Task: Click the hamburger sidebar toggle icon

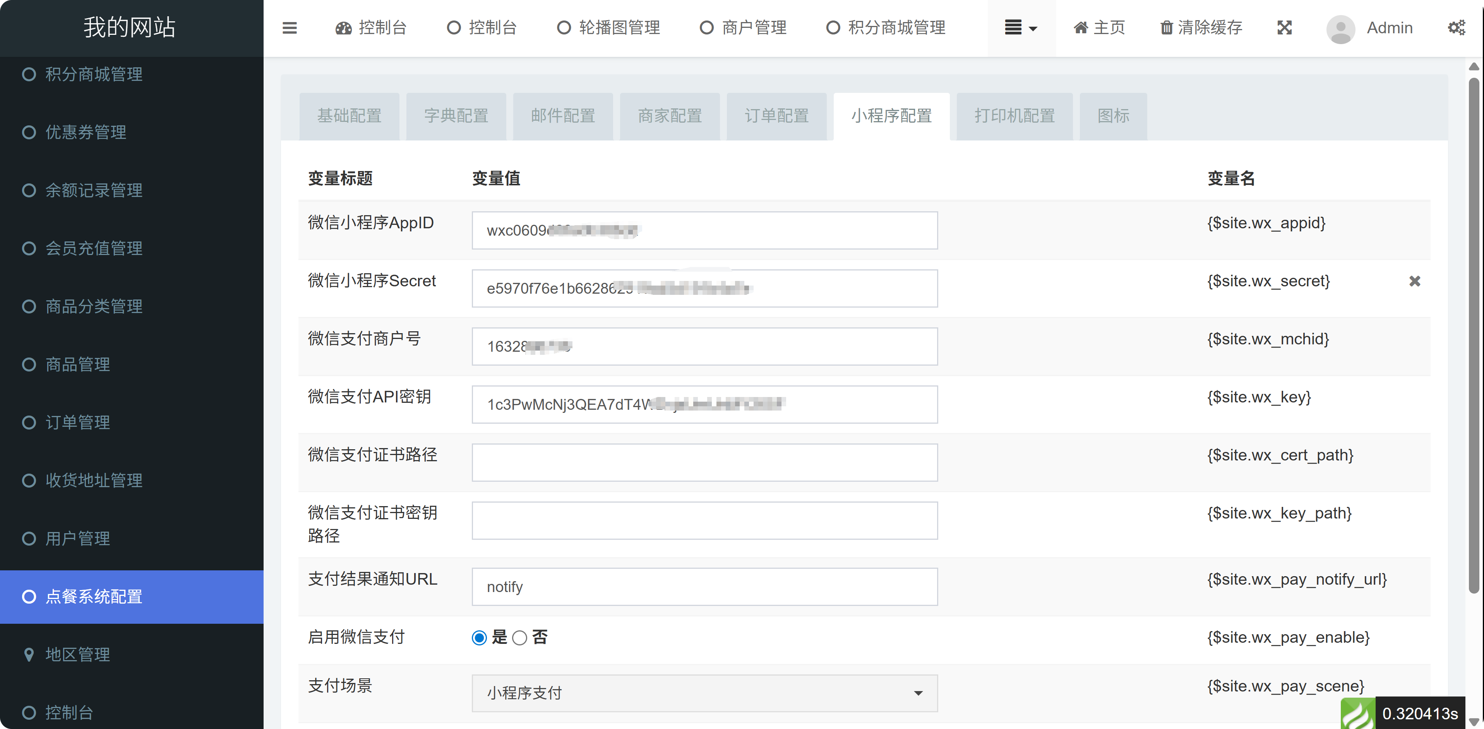Action: pos(289,27)
